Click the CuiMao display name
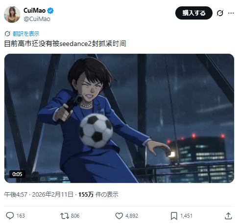This screenshot has width=238, height=224. (x=34, y=11)
